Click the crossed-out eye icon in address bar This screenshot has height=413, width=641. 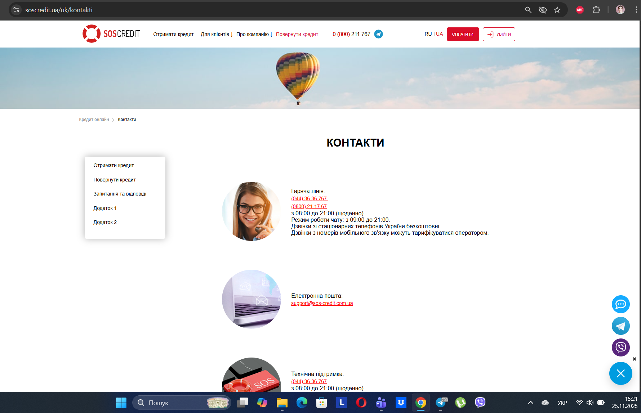tap(543, 10)
